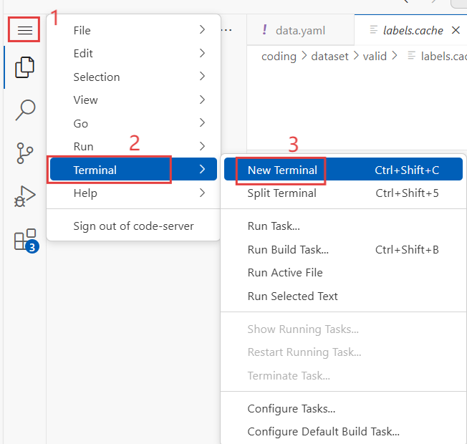Image resolution: width=467 pixels, height=444 pixels.
Task: Select Split Terminal option
Action: click(x=343, y=193)
